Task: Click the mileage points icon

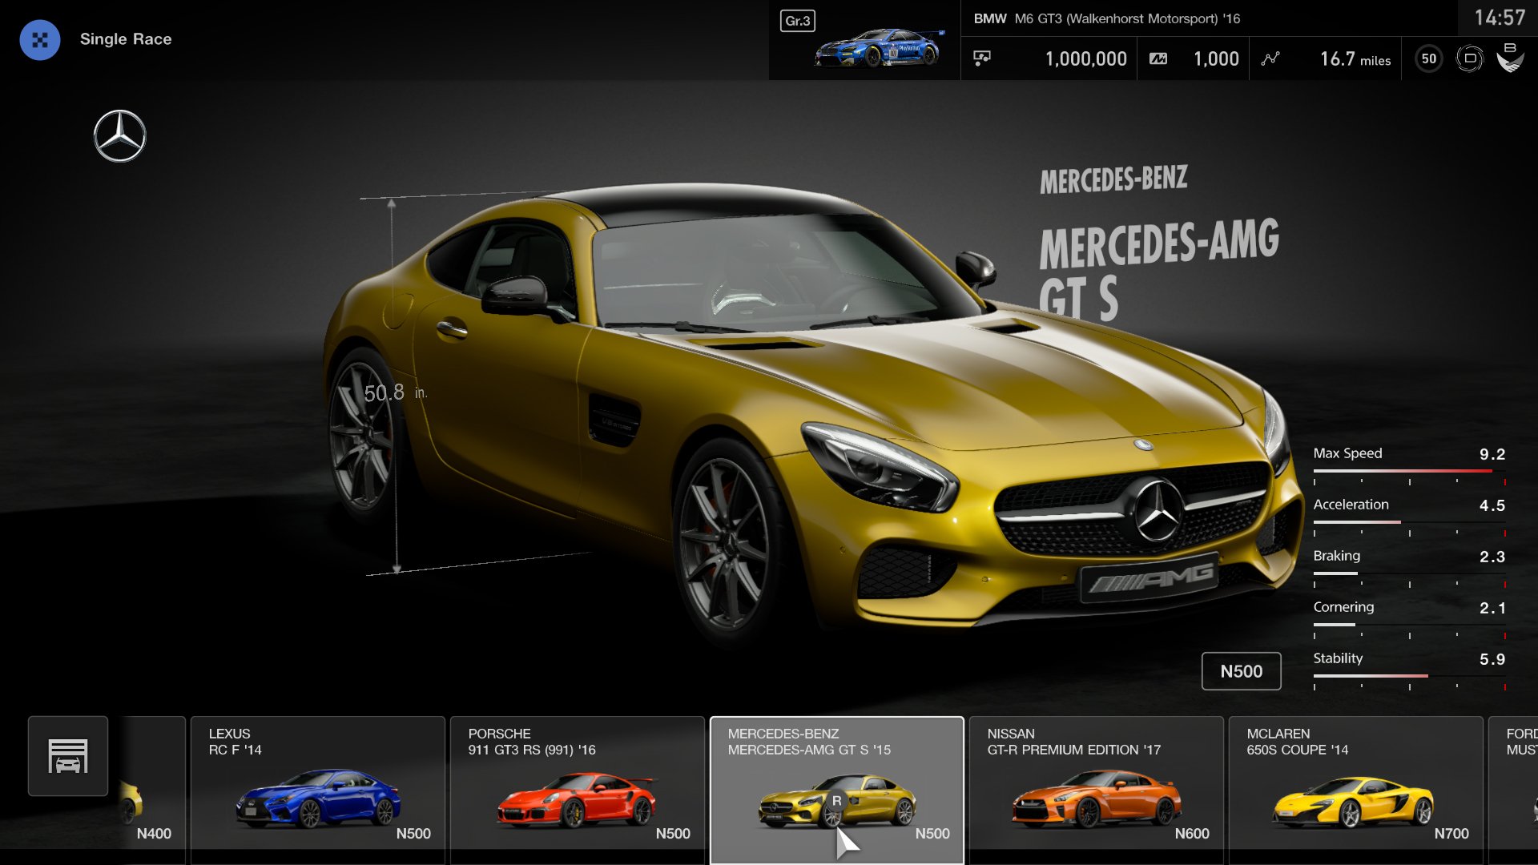Action: [1159, 58]
